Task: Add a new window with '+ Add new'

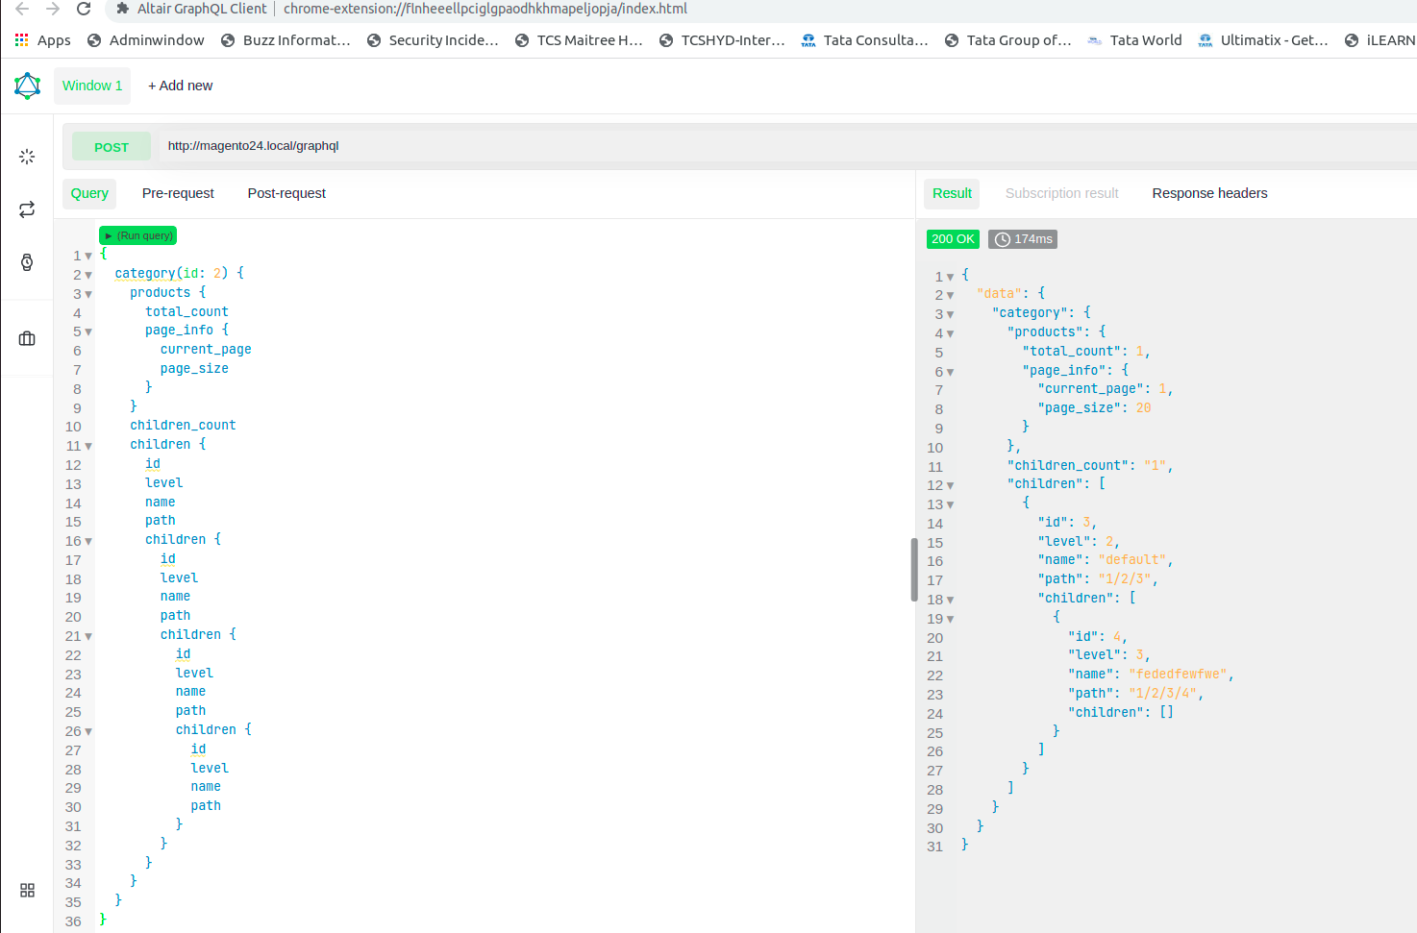Action: coord(180,86)
